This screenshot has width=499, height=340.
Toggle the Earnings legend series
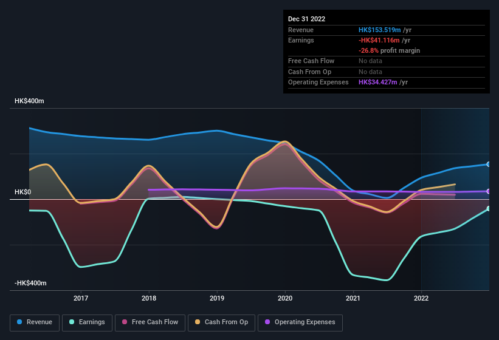[x=87, y=322]
